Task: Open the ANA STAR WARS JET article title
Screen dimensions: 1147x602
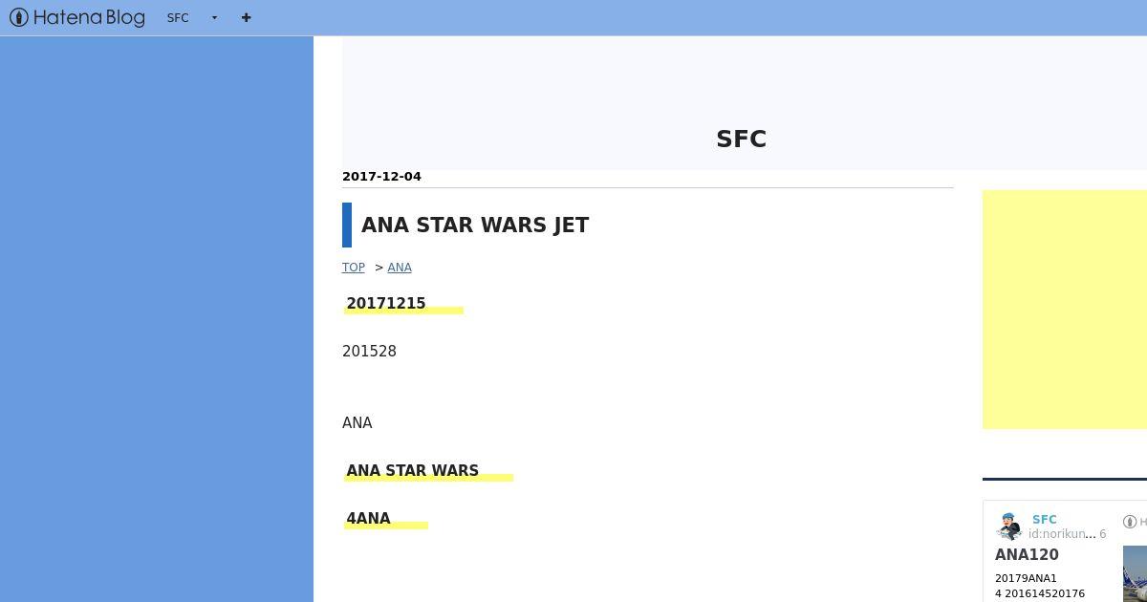Action: [475, 225]
